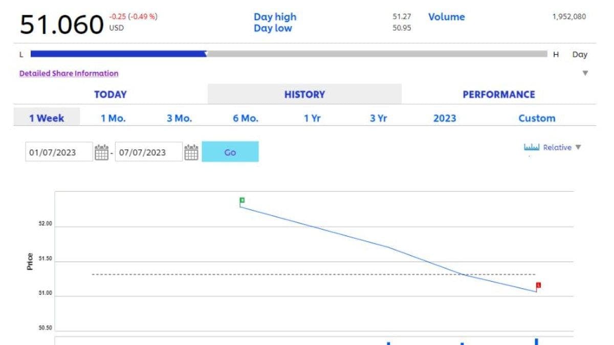The image size is (614, 345).
Task: Select the Custom date range
Action: (537, 118)
